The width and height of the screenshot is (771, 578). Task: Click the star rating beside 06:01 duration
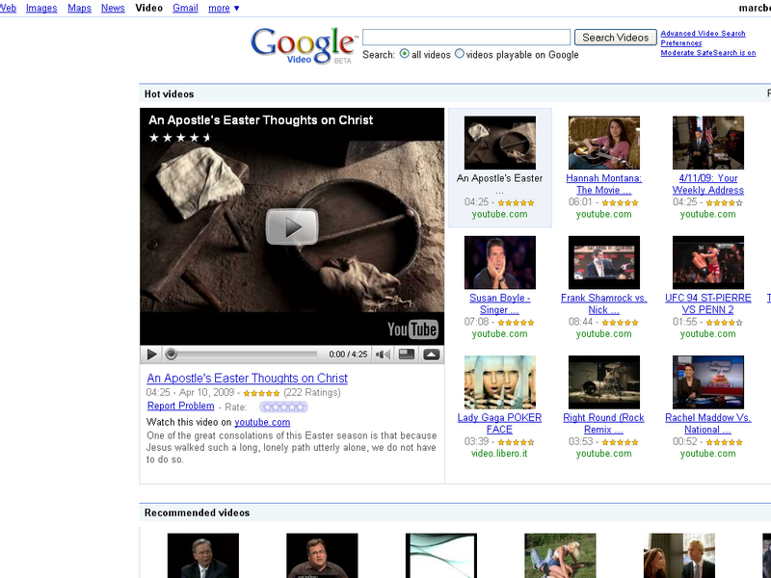[620, 203]
